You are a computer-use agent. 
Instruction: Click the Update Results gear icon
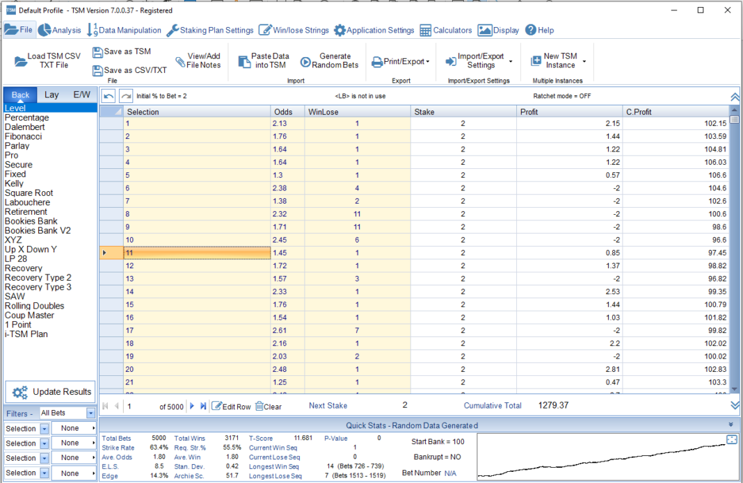(20, 391)
